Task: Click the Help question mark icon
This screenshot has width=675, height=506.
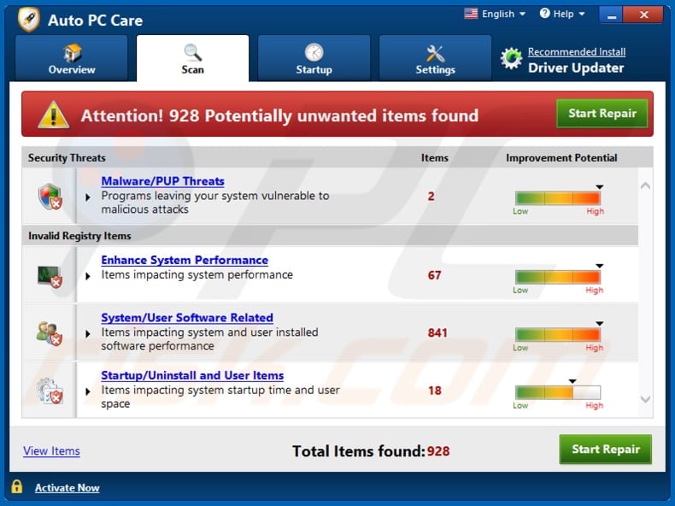Action: tap(544, 14)
